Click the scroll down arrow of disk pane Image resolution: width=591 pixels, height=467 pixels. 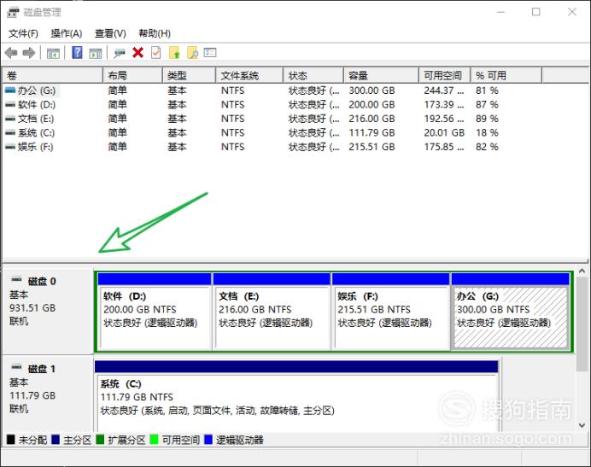(582, 425)
